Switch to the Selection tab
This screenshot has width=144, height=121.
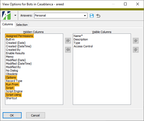(x=22, y=25)
